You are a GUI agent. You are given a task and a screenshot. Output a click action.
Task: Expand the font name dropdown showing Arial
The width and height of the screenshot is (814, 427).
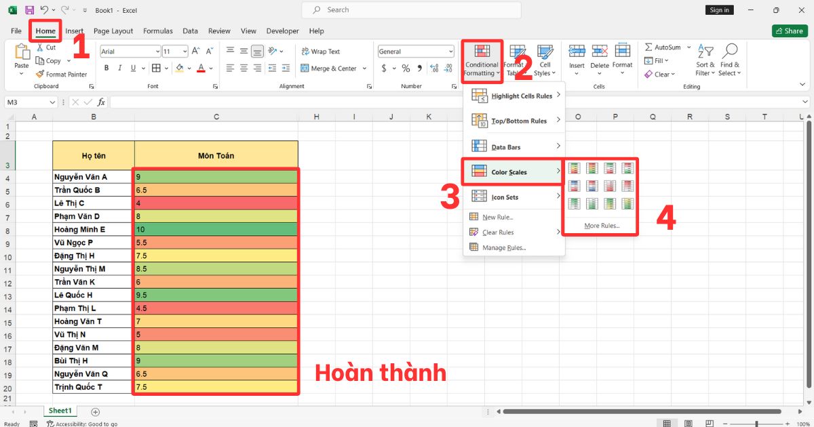157,52
